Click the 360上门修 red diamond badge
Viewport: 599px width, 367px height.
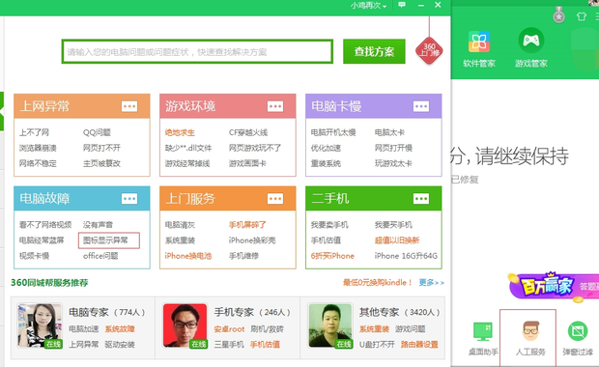coord(429,50)
